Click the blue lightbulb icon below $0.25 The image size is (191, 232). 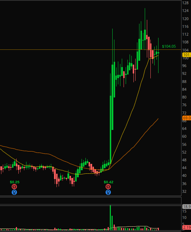click(14, 192)
